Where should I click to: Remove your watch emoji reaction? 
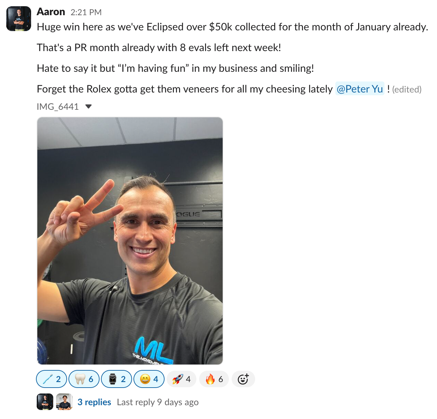[x=117, y=379]
